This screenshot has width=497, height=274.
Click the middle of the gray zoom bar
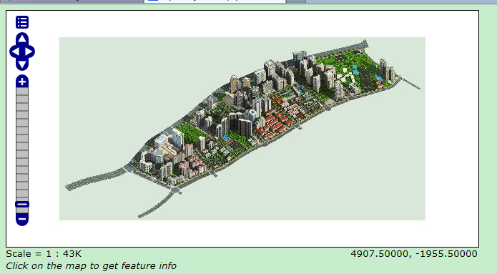coord(22,145)
